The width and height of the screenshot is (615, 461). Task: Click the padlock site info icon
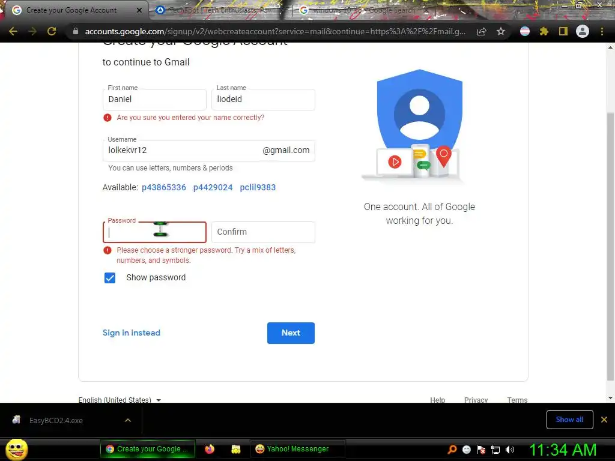75,31
